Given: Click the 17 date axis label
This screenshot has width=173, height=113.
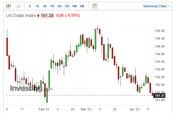Looking at the screenshot, I should tap(22, 109).
